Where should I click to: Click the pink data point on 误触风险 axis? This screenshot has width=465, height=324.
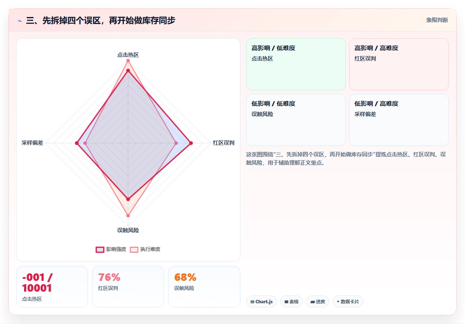(x=128, y=215)
